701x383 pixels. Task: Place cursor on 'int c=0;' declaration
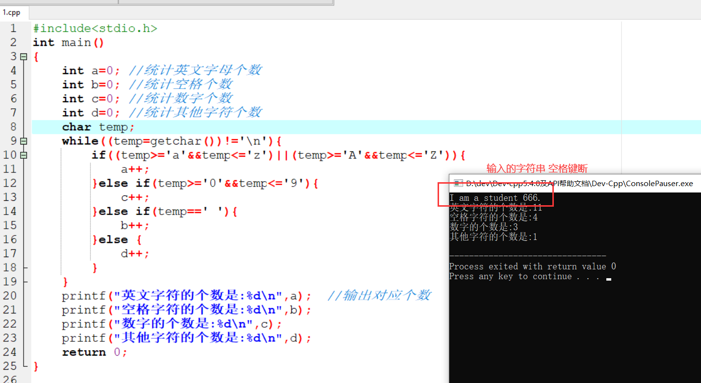tap(91, 99)
